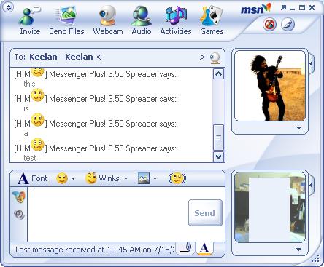Viewport: 324px width, 267px height.
Task: Click the Send button
Action: pyautogui.click(x=205, y=213)
